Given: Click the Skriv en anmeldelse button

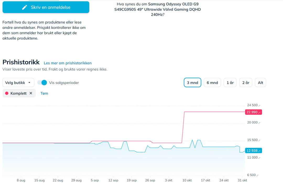Looking at the screenshot, I should (46, 7).
